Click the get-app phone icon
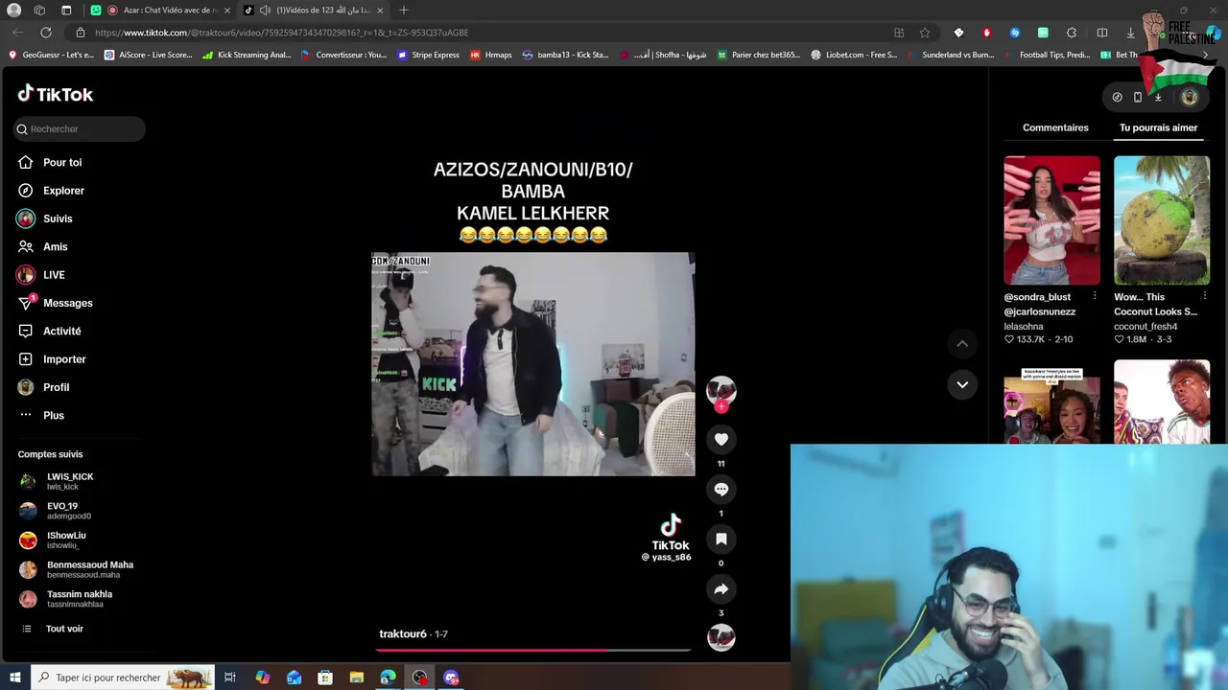The image size is (1228, 690). (1138, 97)
